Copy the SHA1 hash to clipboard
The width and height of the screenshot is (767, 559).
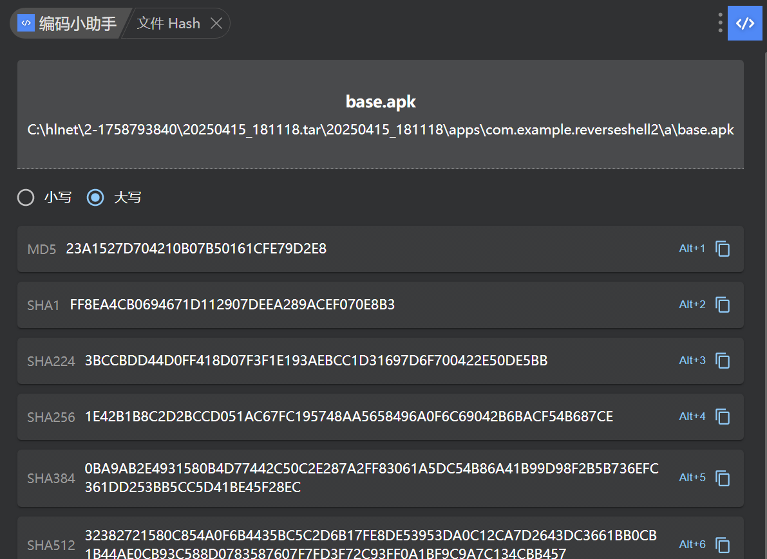(x=723, y=305)
